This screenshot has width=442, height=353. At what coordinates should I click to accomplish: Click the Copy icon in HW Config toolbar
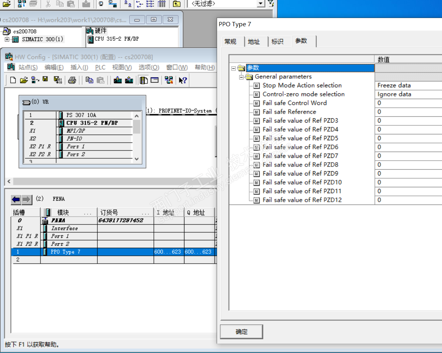click(89, 80)
